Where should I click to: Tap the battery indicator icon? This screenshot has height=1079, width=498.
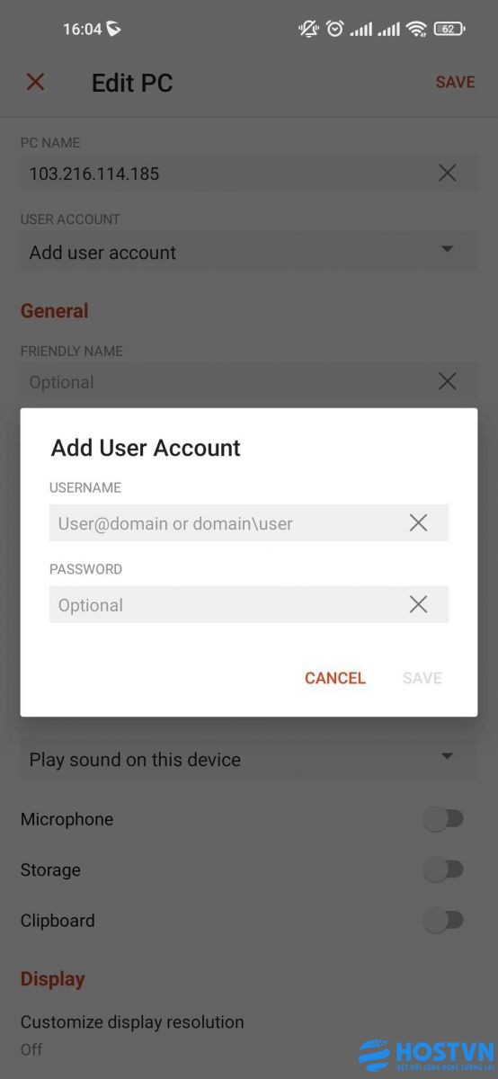pos(449,29)
